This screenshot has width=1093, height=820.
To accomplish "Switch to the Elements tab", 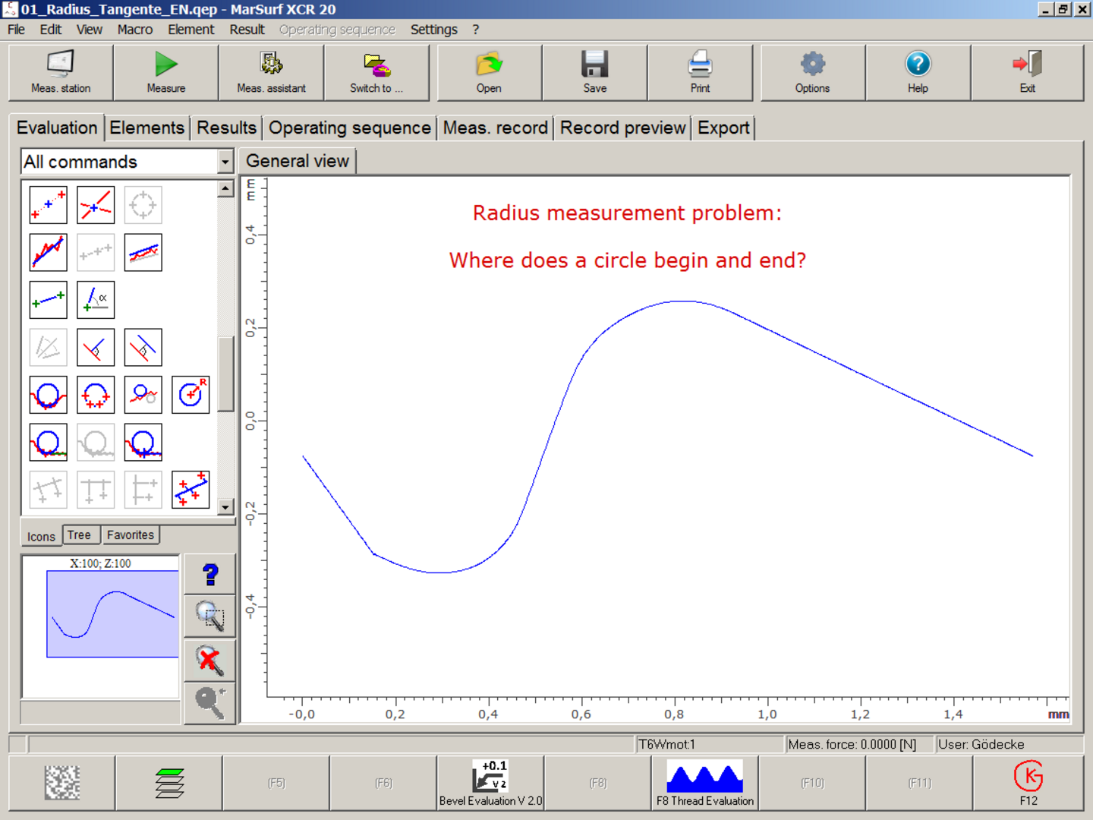I will [147, 128].
